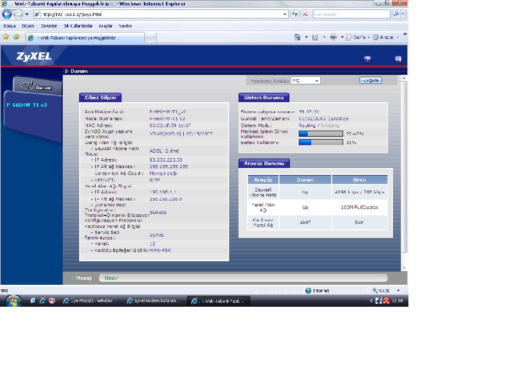Click the Sistem Durumu section header
Viewport: 510px width, 383px height.
click(x=264, y=97)
